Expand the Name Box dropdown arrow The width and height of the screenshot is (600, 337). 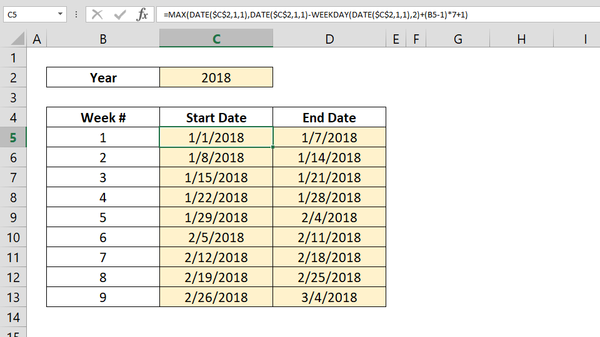[60, 14]
